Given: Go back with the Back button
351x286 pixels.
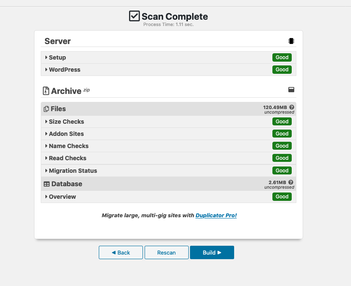Looking at the screenshot, I should 121,252.
